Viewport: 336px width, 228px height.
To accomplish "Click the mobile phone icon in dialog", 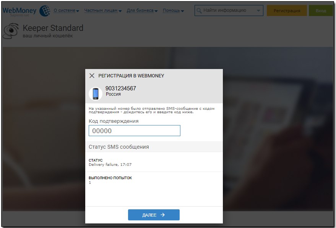I will [96, 93].
